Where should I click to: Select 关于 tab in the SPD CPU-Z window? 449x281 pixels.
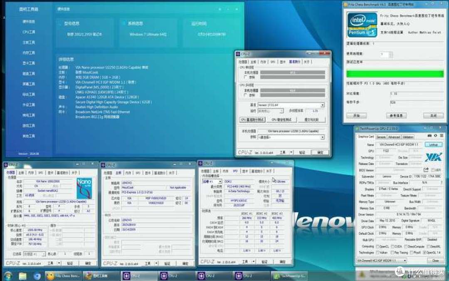point(269,171)
